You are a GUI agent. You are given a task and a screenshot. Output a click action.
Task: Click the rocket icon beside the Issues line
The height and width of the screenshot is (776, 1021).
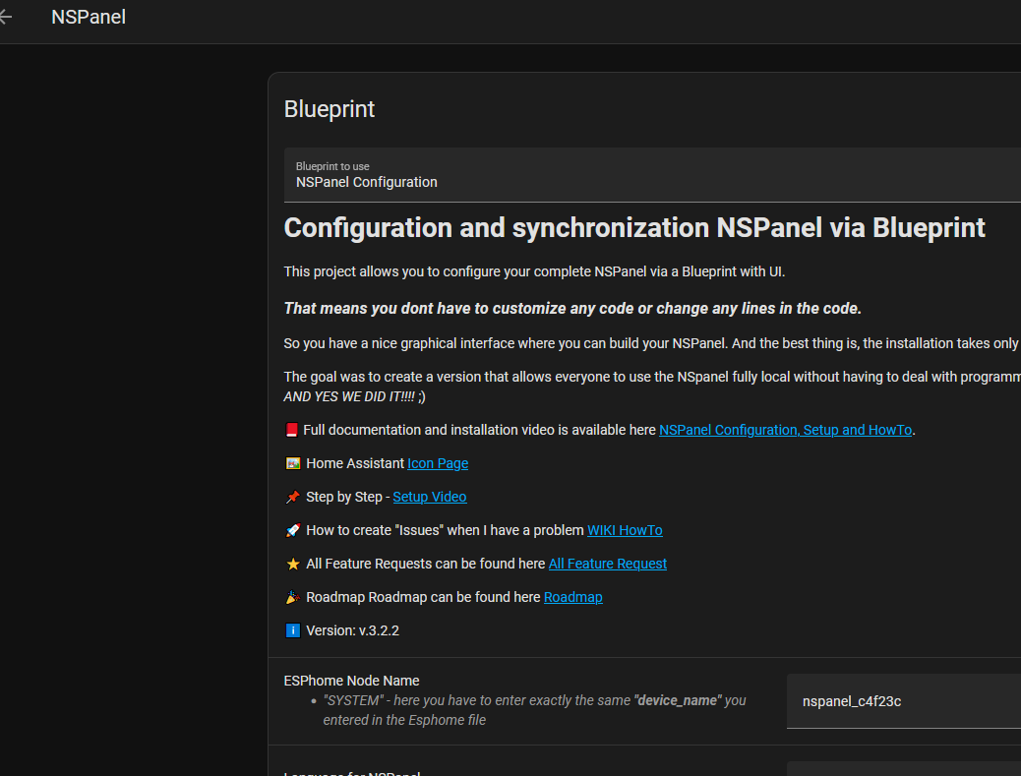pyautogui.click(x=292, y=529)
